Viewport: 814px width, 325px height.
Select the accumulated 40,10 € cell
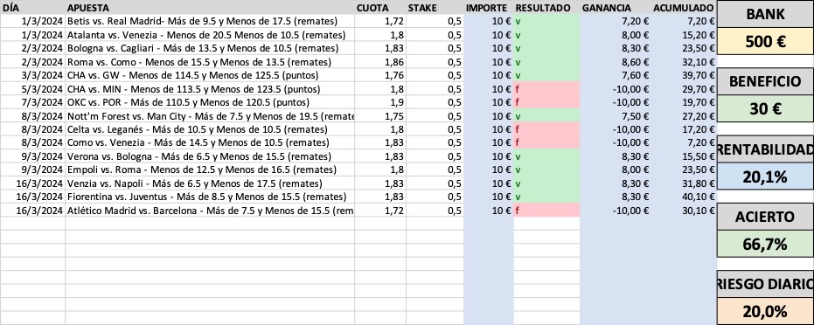pos(684,197)
